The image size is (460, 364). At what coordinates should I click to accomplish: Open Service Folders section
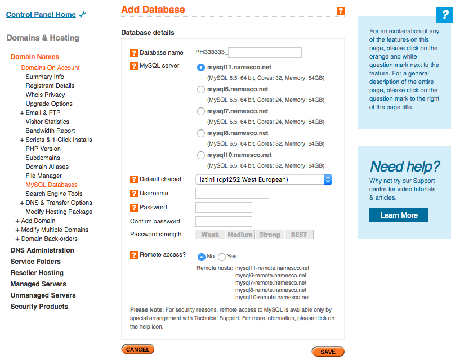(35, 262)
